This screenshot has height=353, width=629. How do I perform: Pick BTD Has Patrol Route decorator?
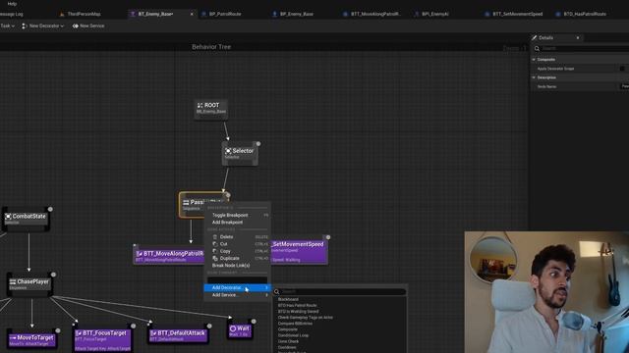297,305
